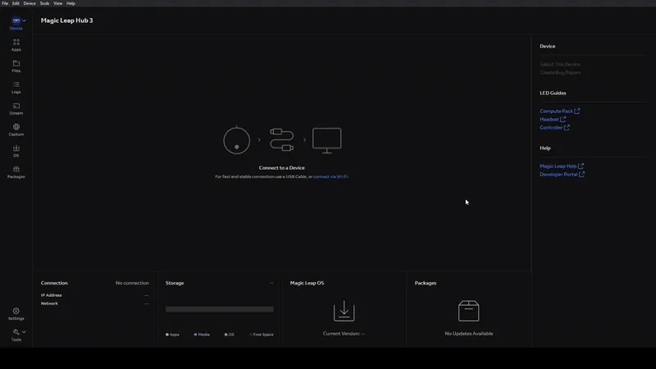Click the Network row
The width and height of the screenshot is (656, 369).
94,303
